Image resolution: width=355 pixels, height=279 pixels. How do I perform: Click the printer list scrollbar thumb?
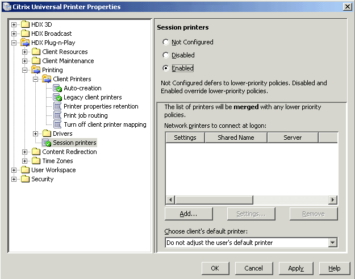point(214,200)
